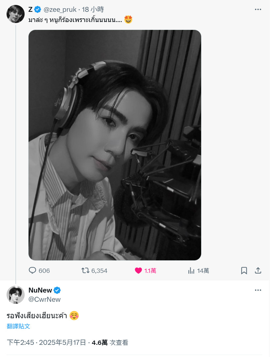Click the 翻譯貼文 translate post link
The width and height of the screenshot is (273, 357).
pyautogui.click(x=18, y=326)
